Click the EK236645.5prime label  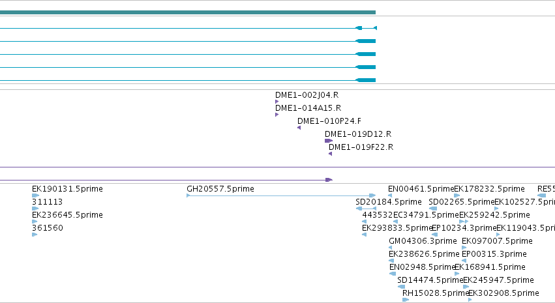click(x=67, y=215)
